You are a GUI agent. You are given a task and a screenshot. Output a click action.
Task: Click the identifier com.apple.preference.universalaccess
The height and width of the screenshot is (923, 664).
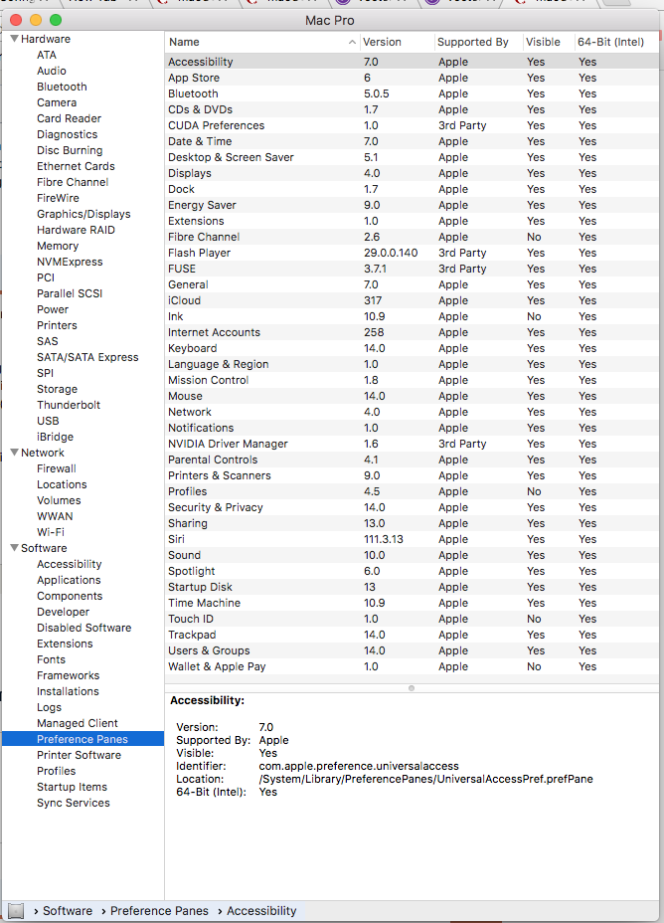(x=359, y=766)
